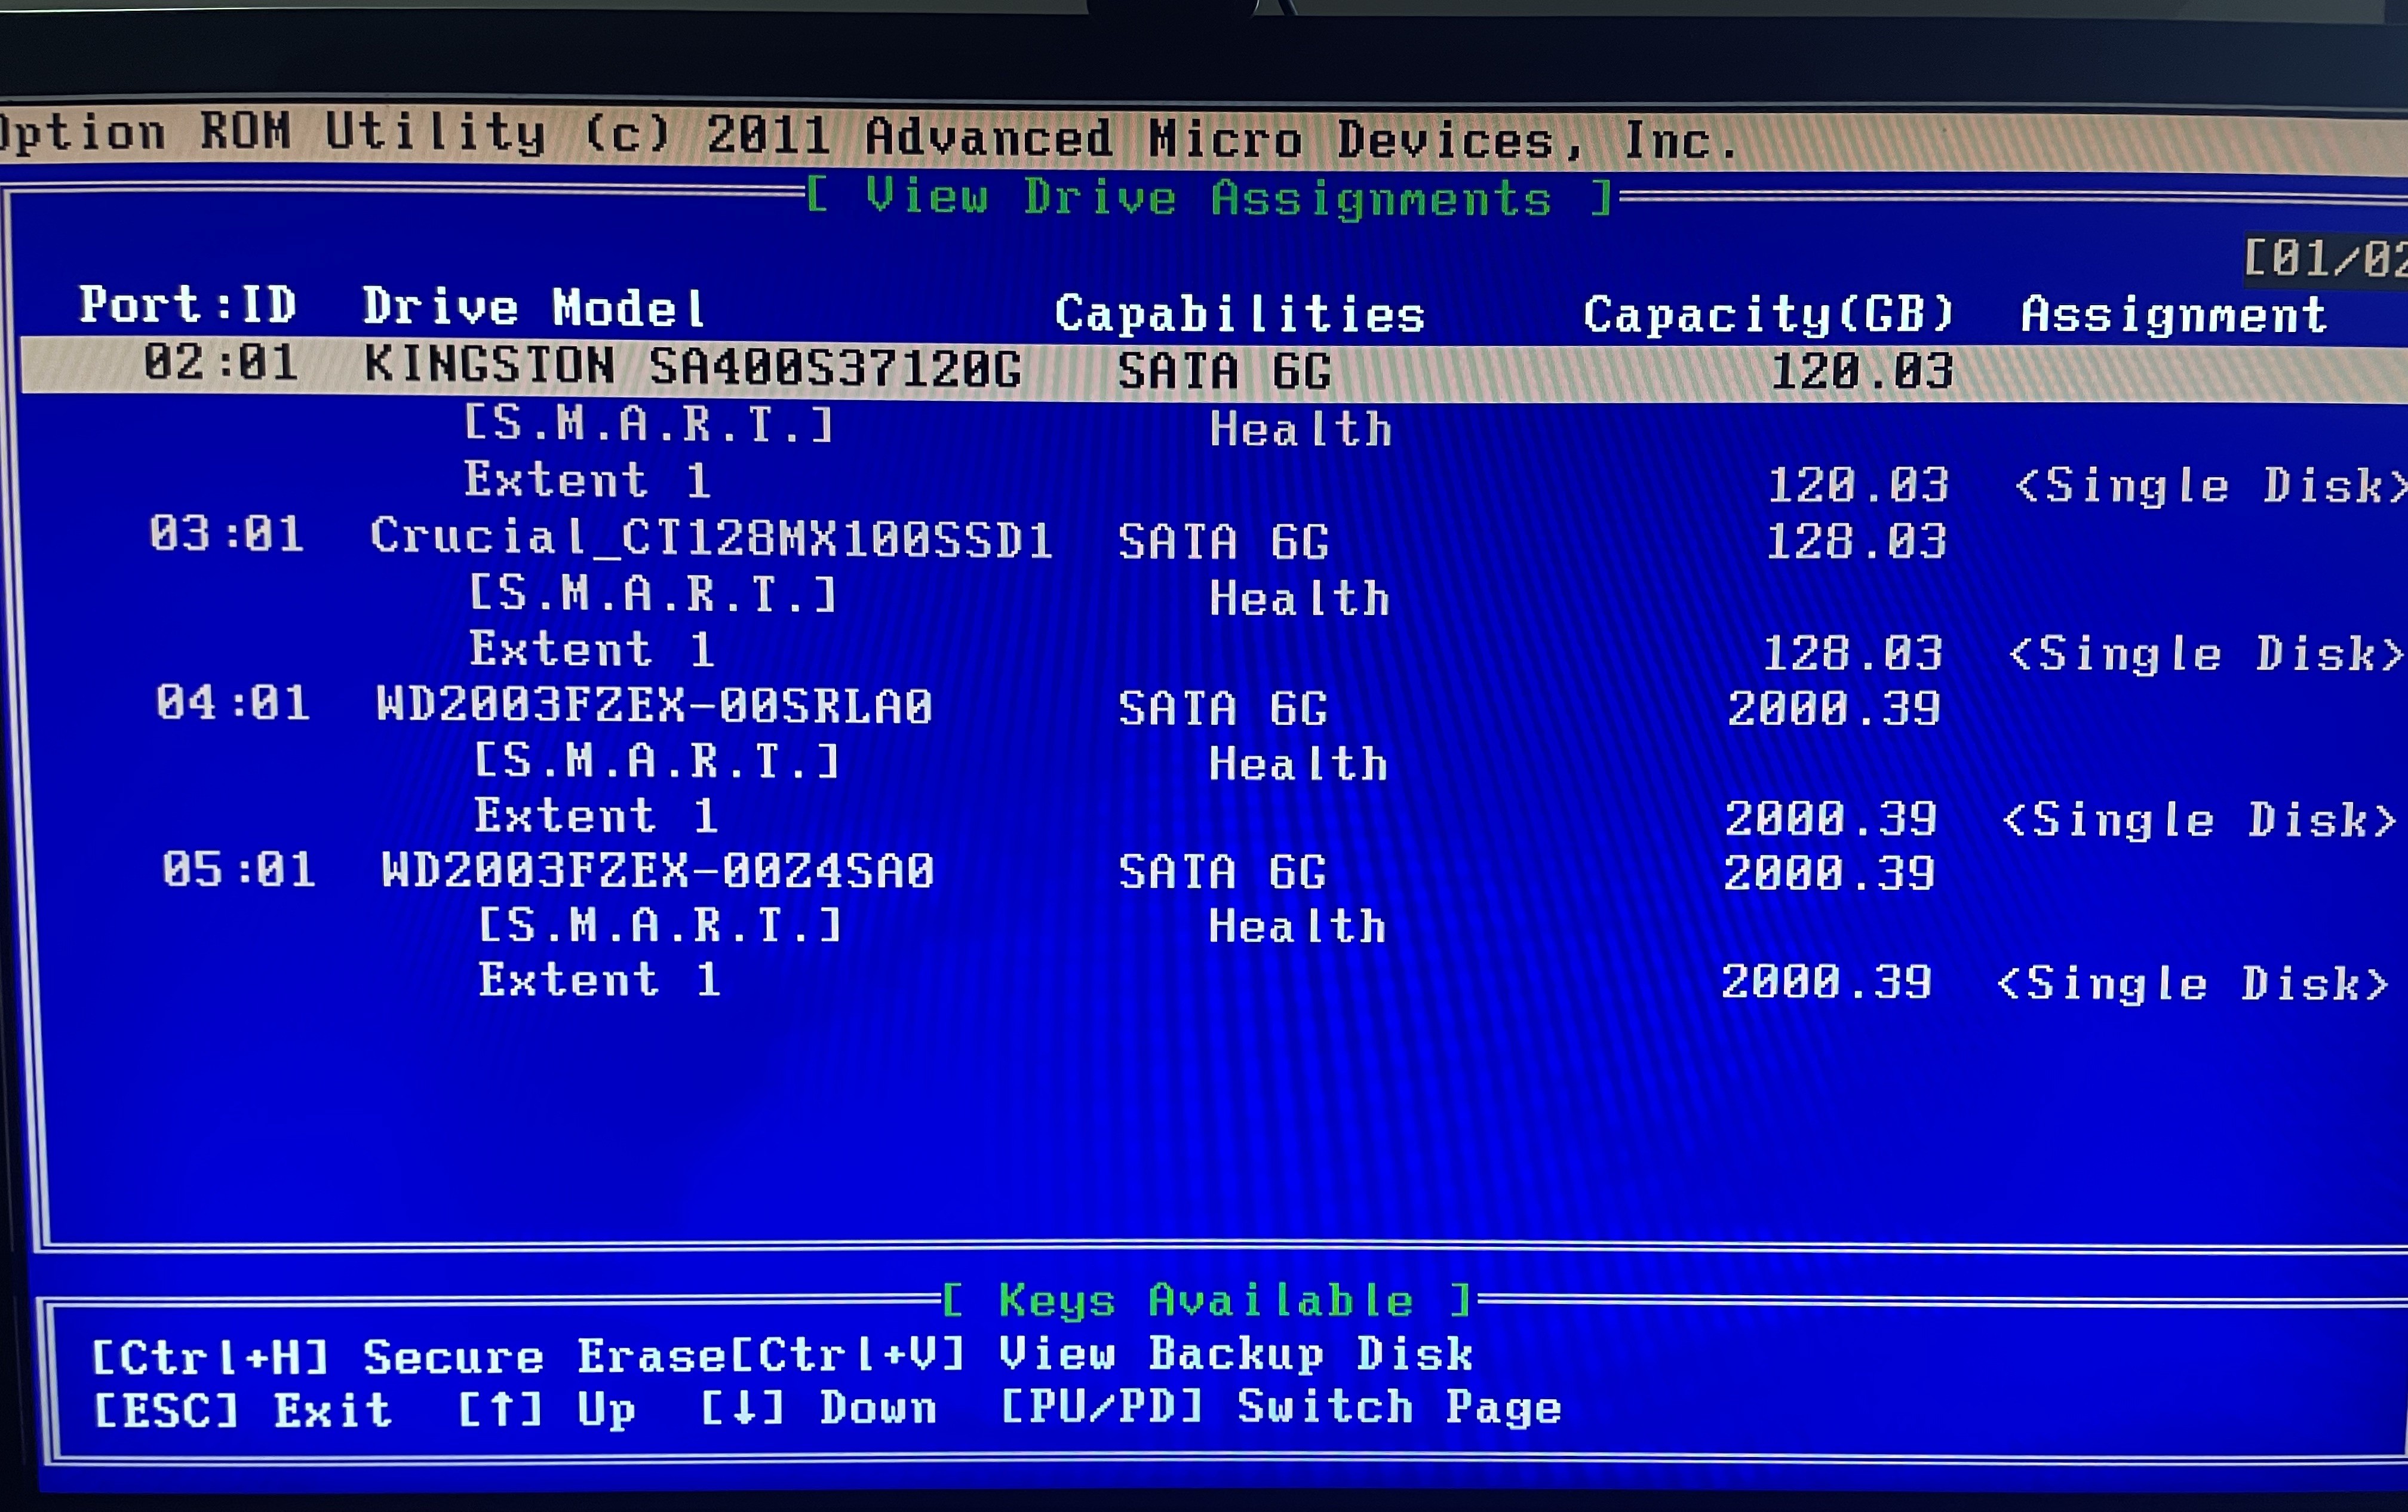
Task: Click Single Disk assignment of port 05:01
Action: coord(2193,984)
